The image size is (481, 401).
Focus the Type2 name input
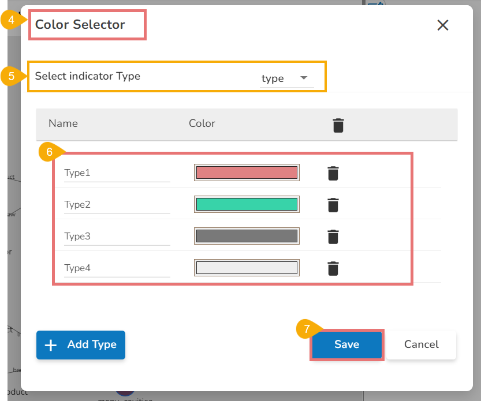click(117, 205)
